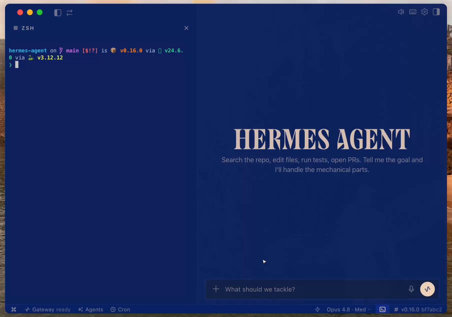Image resolution: width=452 pixels, height=317 pixels.
Task: Click the 'v3.12.12' Python version text
Action: [x=50, y=58]
